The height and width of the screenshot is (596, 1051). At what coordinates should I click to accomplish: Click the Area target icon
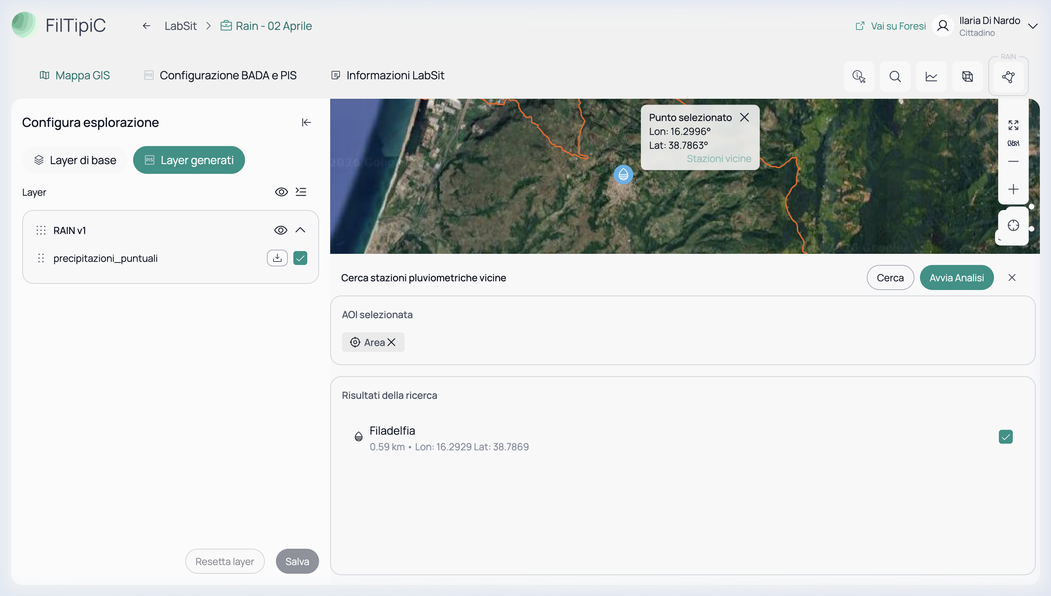click(x=355, y=342)
